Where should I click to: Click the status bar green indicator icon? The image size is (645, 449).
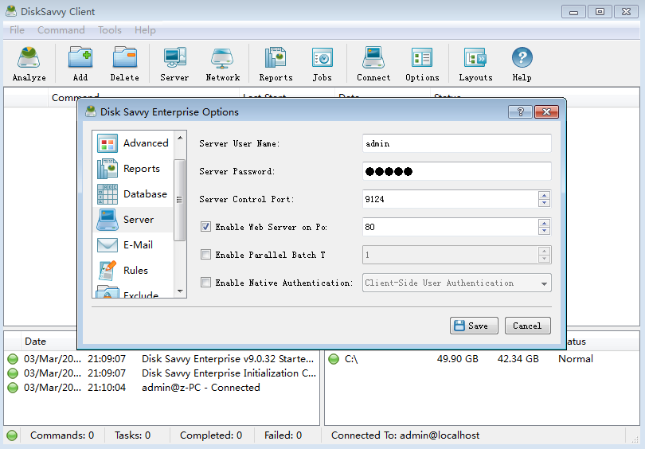12,435
